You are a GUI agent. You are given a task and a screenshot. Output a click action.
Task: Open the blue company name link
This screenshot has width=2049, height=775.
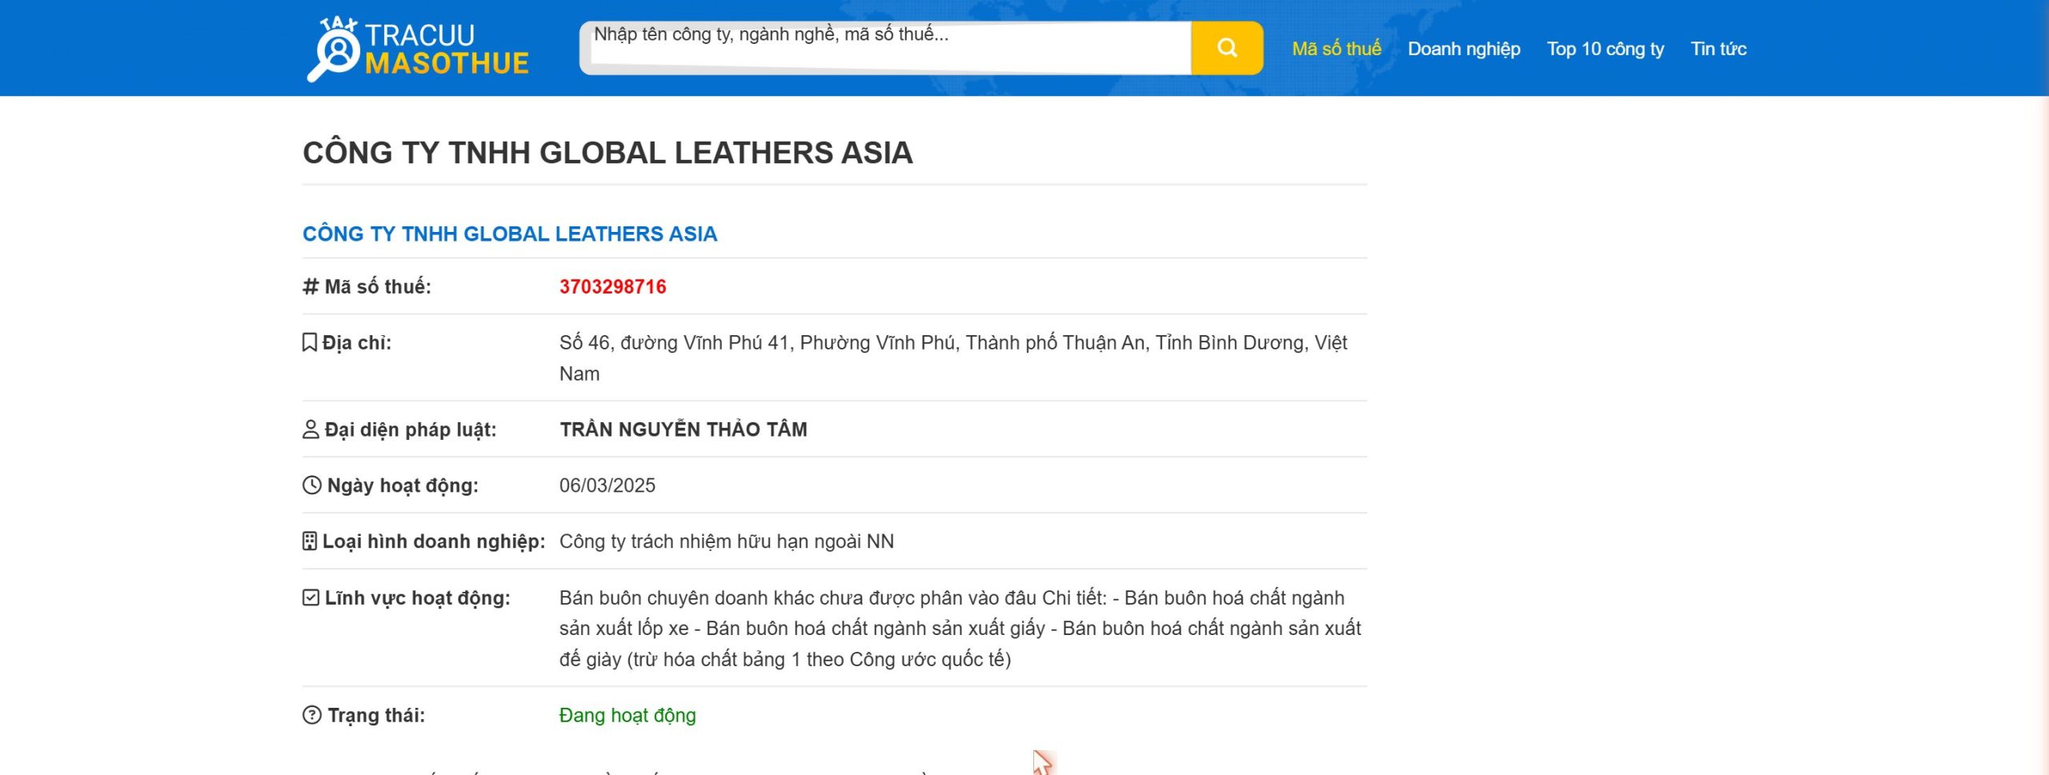[x=510, y=234]
